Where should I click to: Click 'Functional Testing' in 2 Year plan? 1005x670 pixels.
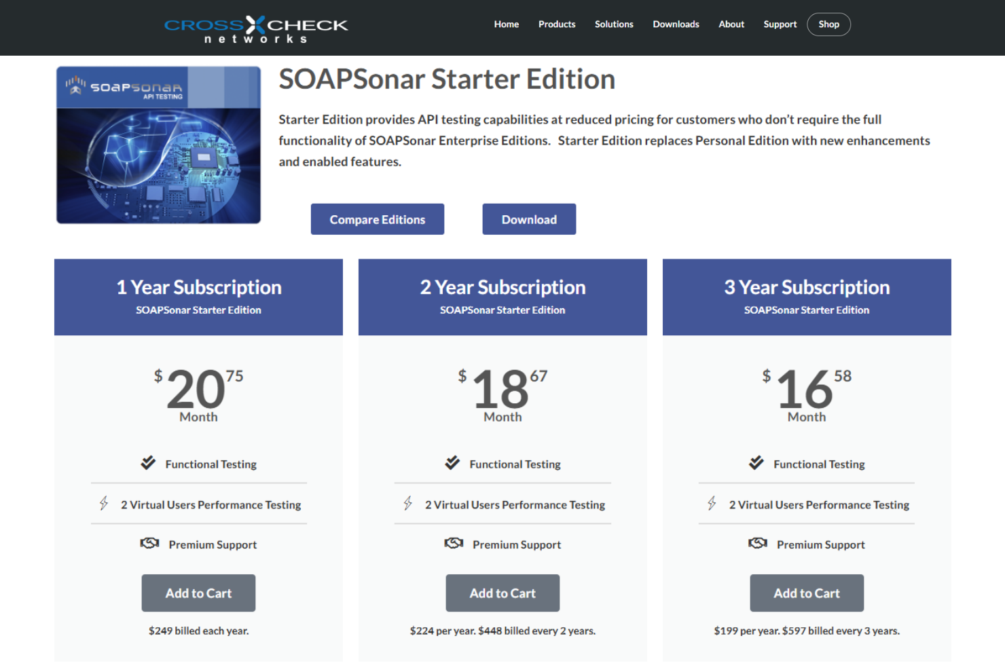(515, 464)
